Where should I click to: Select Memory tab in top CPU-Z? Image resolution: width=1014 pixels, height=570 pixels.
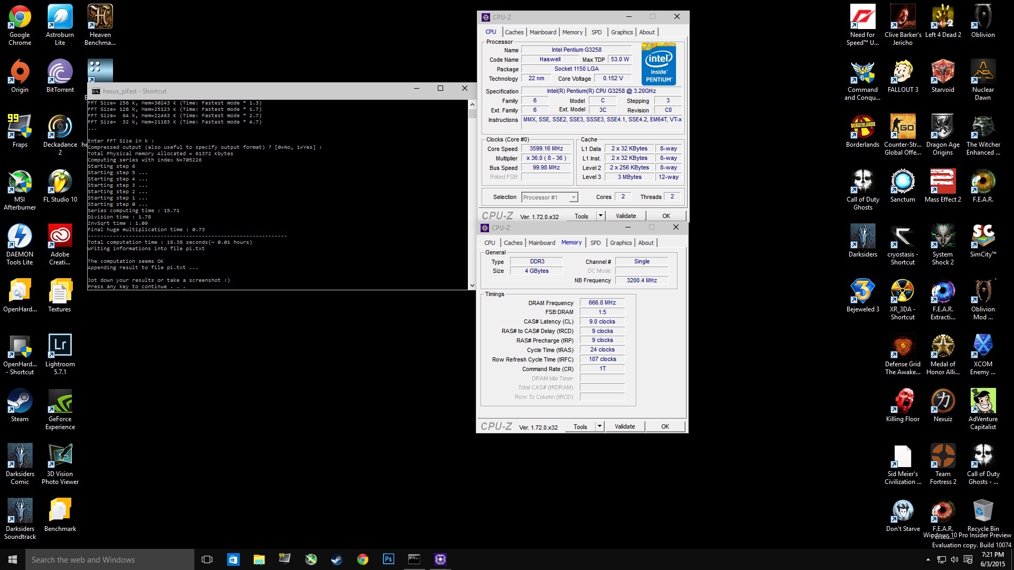[572, 32]
